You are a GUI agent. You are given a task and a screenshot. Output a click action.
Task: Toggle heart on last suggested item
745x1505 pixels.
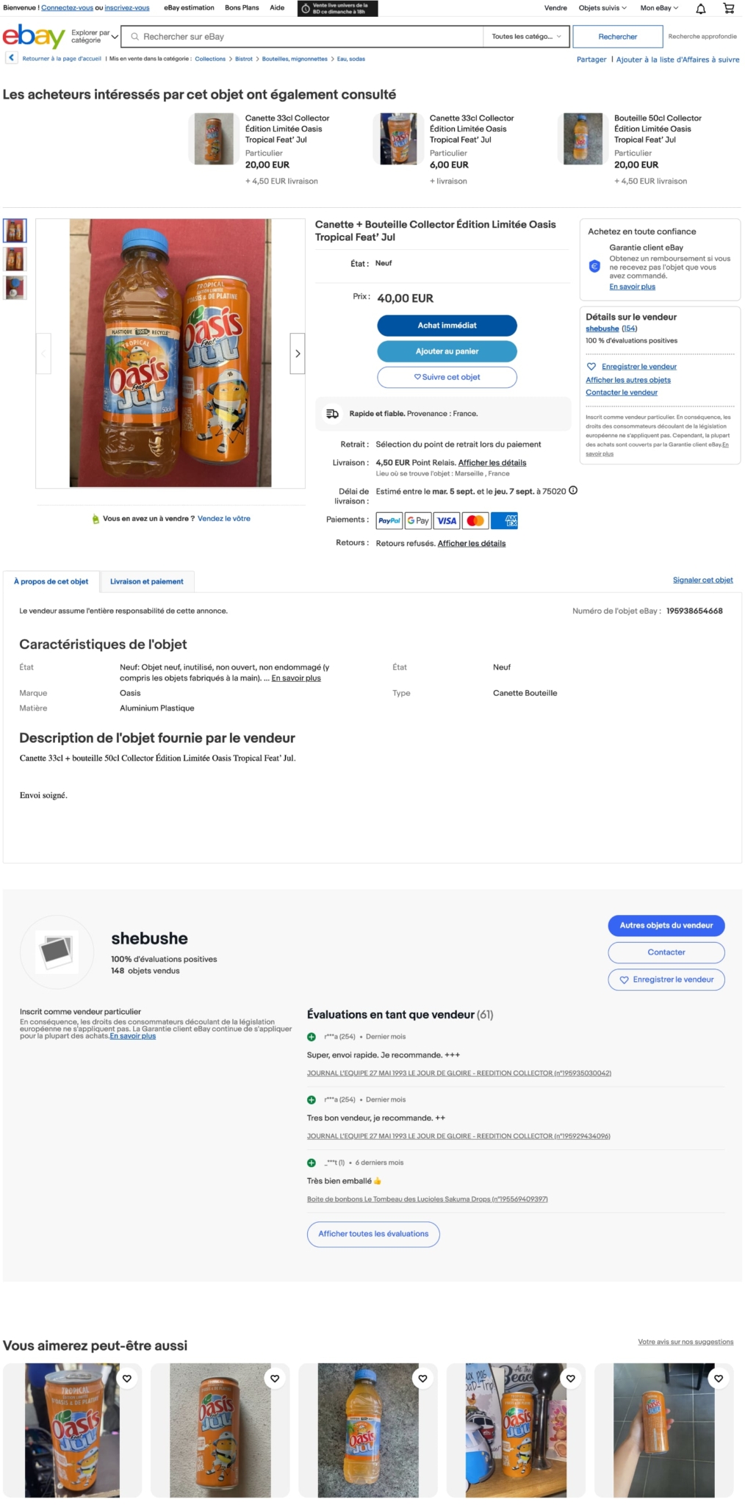point(719,1379)
